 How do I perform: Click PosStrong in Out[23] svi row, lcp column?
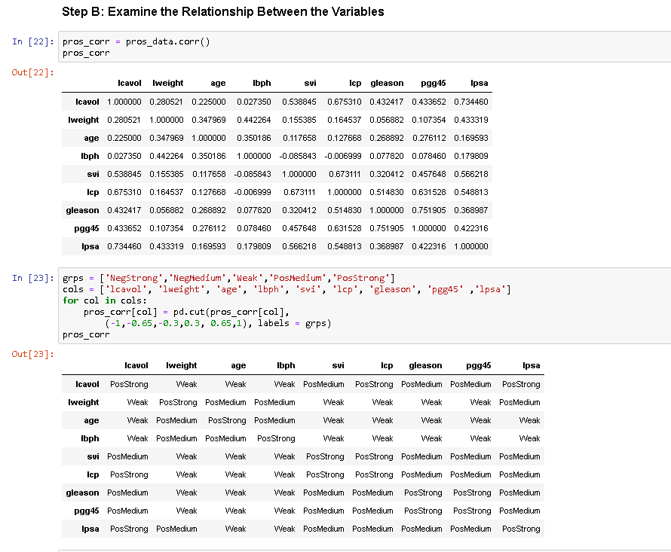pos(374,456)
